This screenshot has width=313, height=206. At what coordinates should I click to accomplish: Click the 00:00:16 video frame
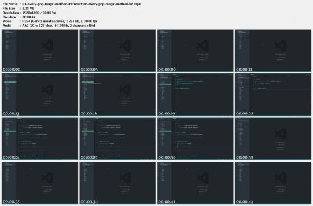click(x=118, y=94)
